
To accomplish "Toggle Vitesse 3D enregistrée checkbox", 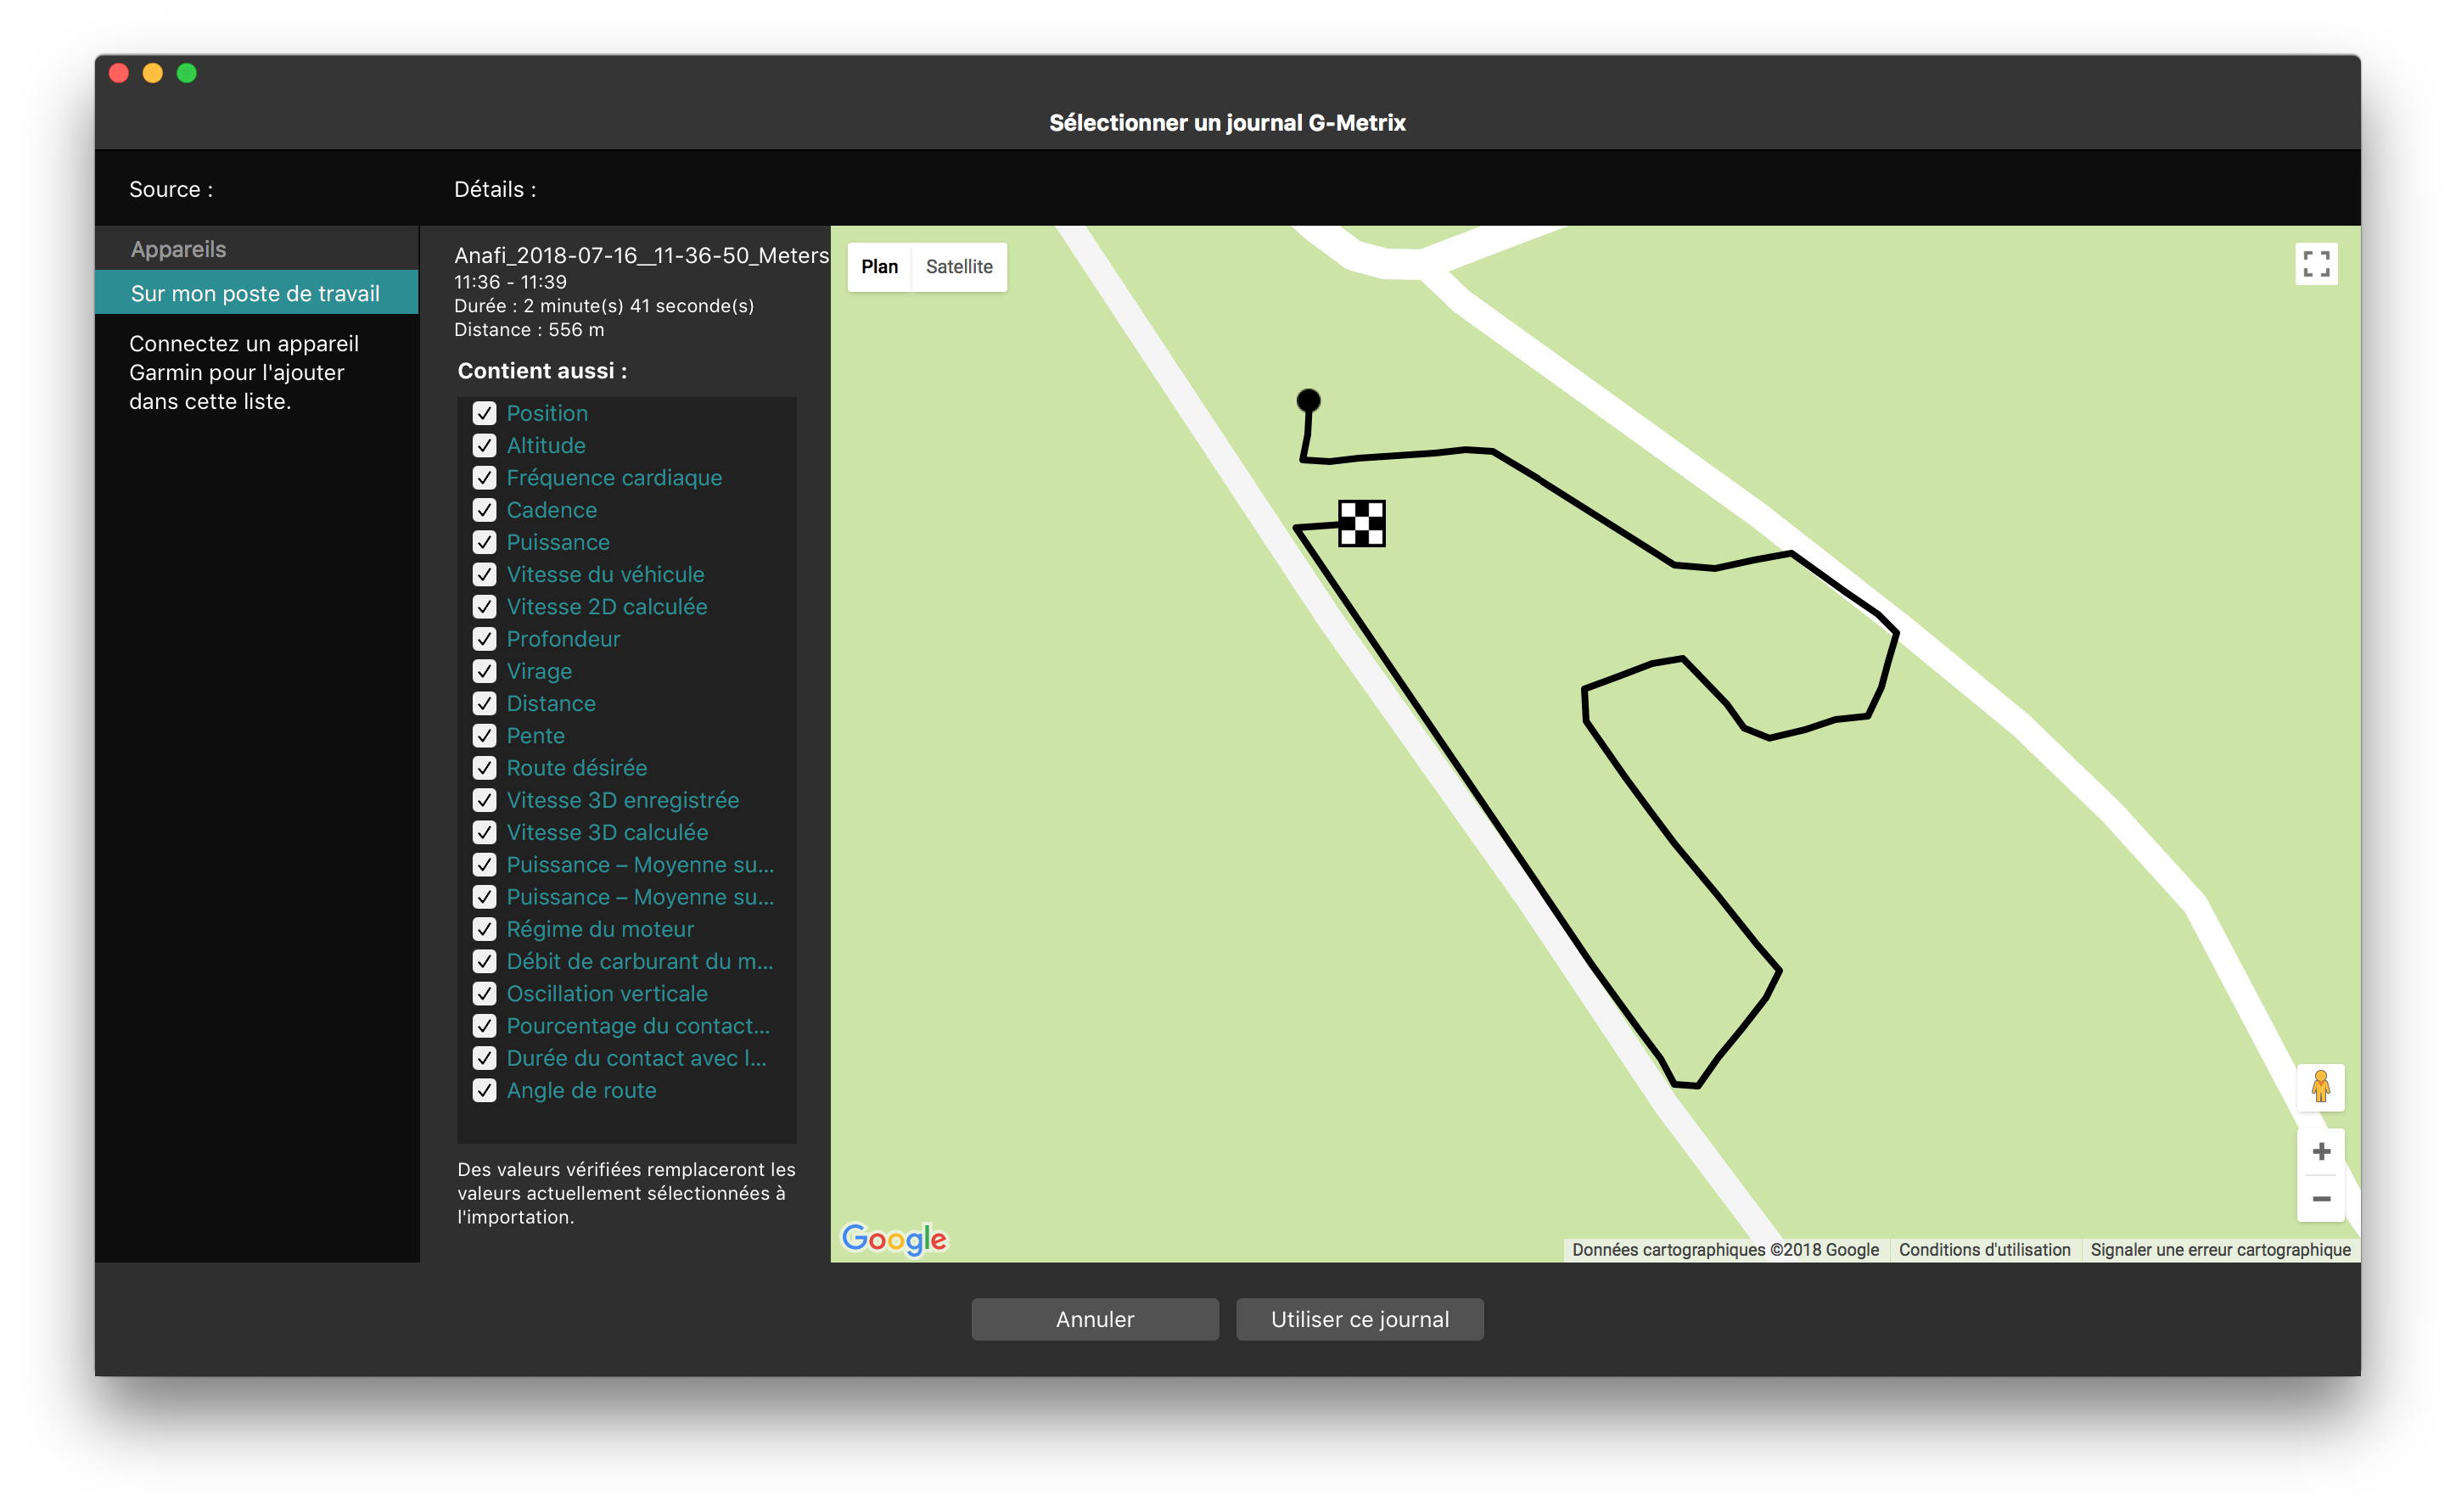I will coord(484,800).
